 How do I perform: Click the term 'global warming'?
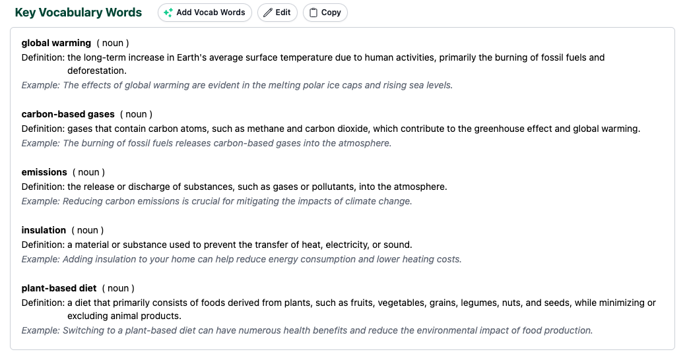pos(56,43)
